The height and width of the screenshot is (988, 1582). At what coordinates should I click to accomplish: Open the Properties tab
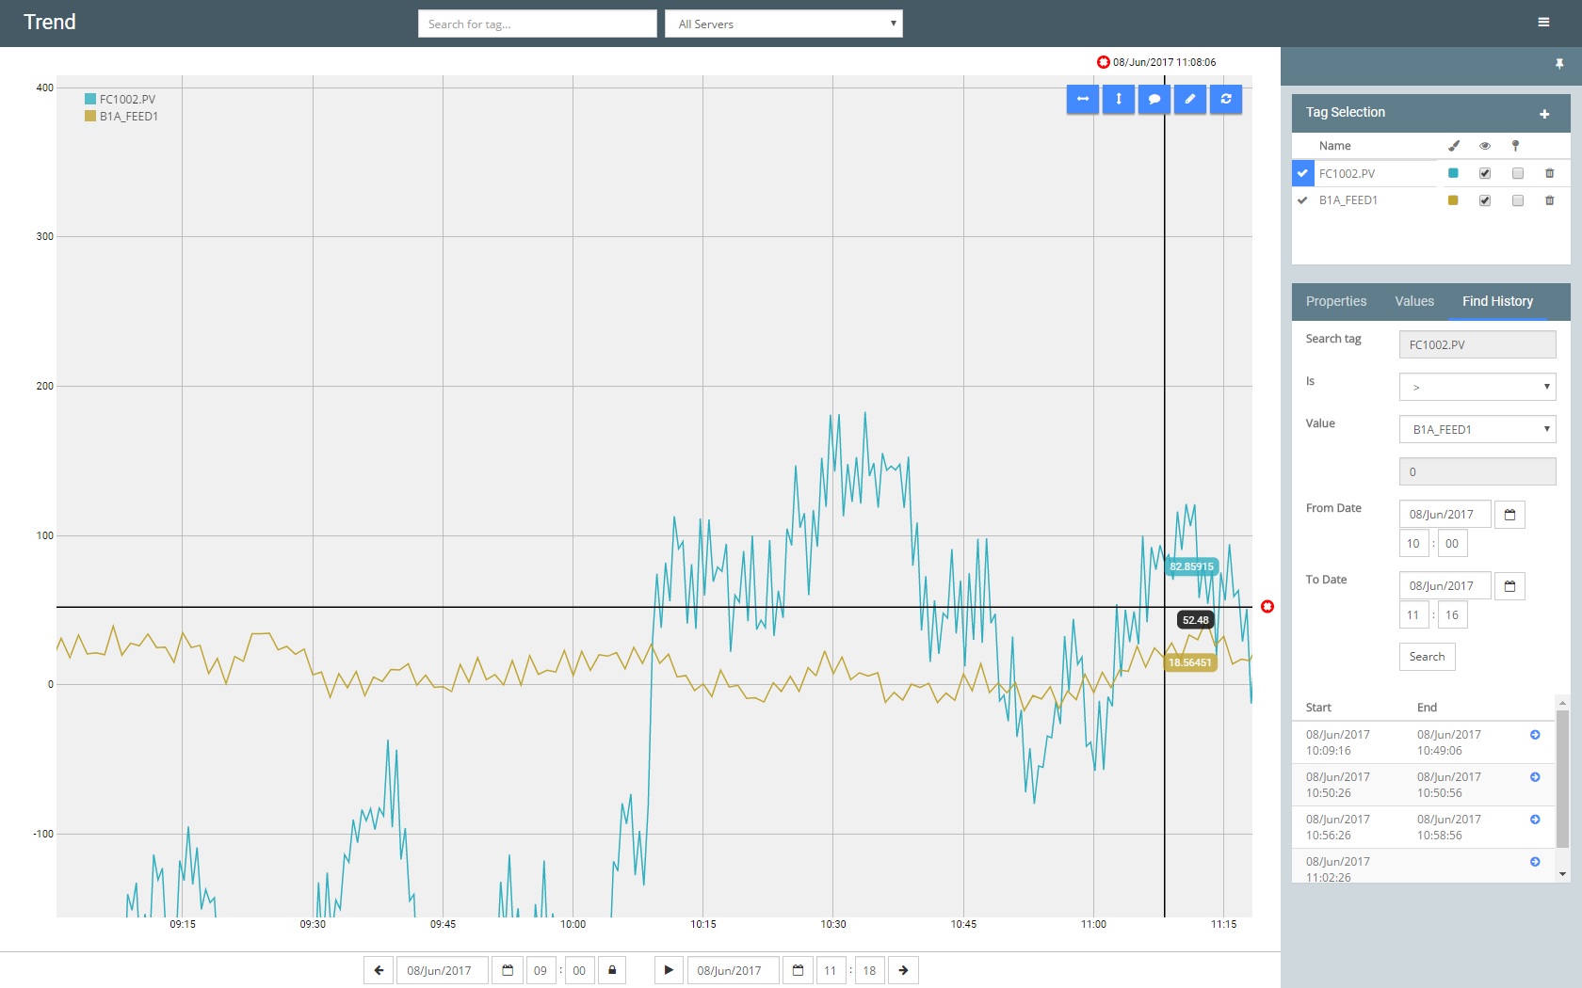point(1335,301)
